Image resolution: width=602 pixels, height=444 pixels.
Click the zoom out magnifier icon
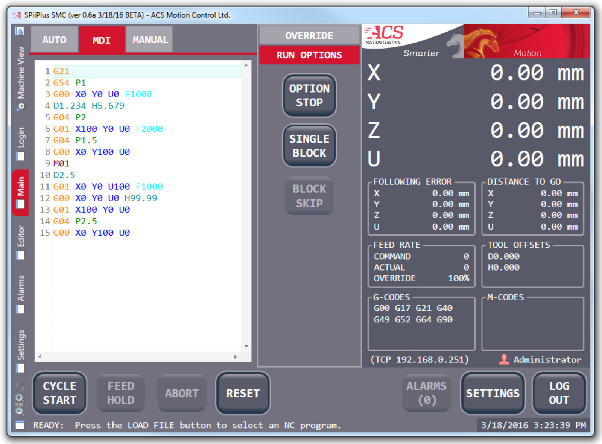[x=19, y=411]
